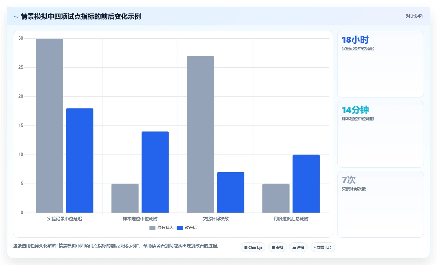Click the y-axis value 10
The height and width of the screenshot is (265, 437).
[x=21, y=155]
